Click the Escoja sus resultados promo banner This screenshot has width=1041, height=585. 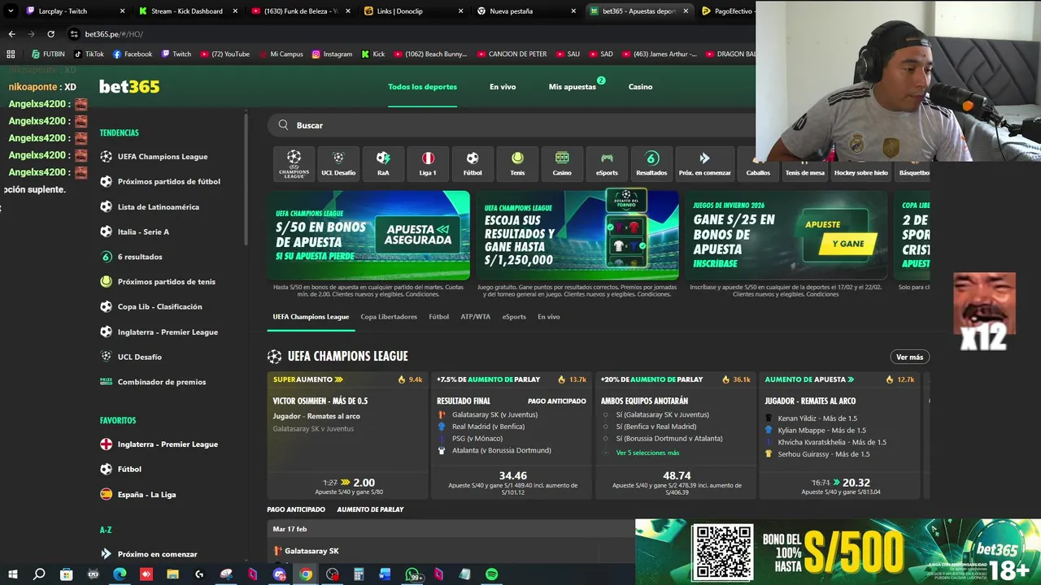(577, 235)
